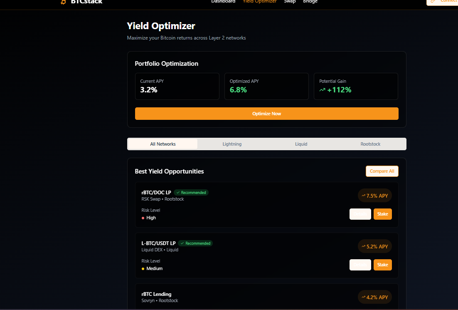This screenshot has width=458, height=310.
Task: Click the Liquid DEX • Liquid text
Action: pos(160,250)
